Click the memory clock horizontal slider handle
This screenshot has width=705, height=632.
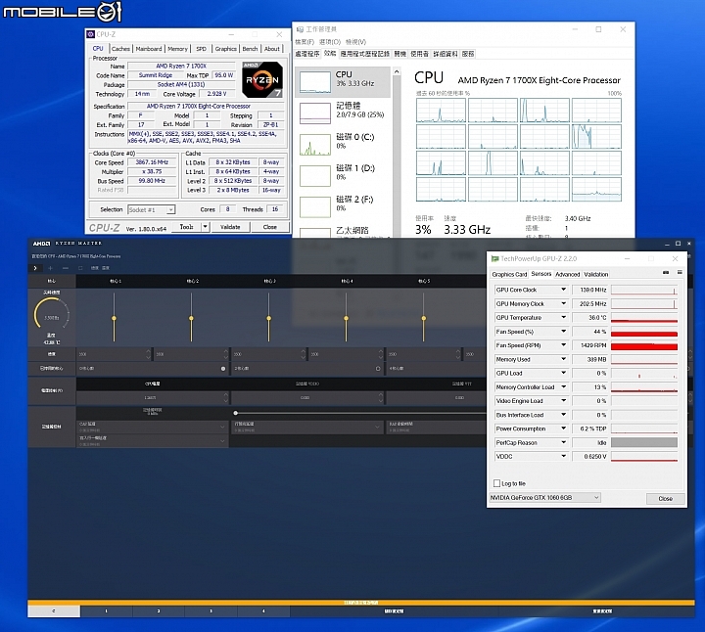point(236,413)
